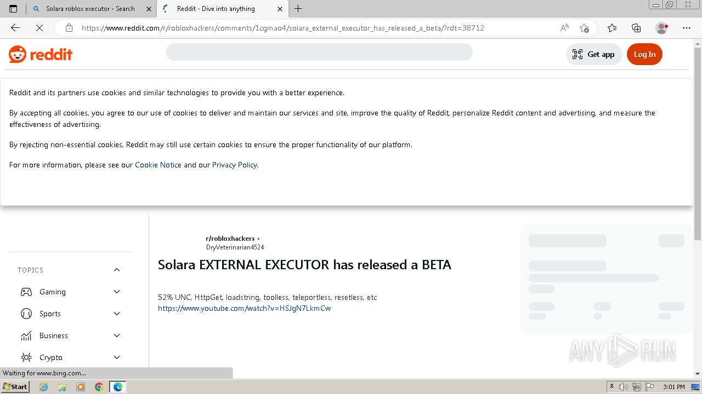Image resolution: width=702 pixels, height=394 pixels.
Task: Expand the Crypto topic
Action: (117, 357)
